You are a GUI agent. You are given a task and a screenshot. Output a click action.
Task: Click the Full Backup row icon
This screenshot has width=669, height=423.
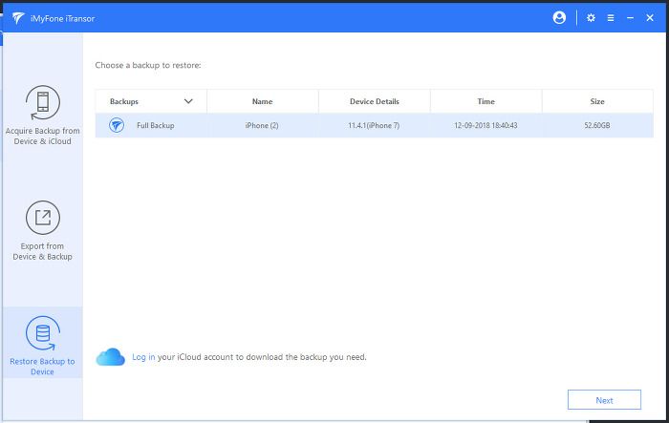116,125
